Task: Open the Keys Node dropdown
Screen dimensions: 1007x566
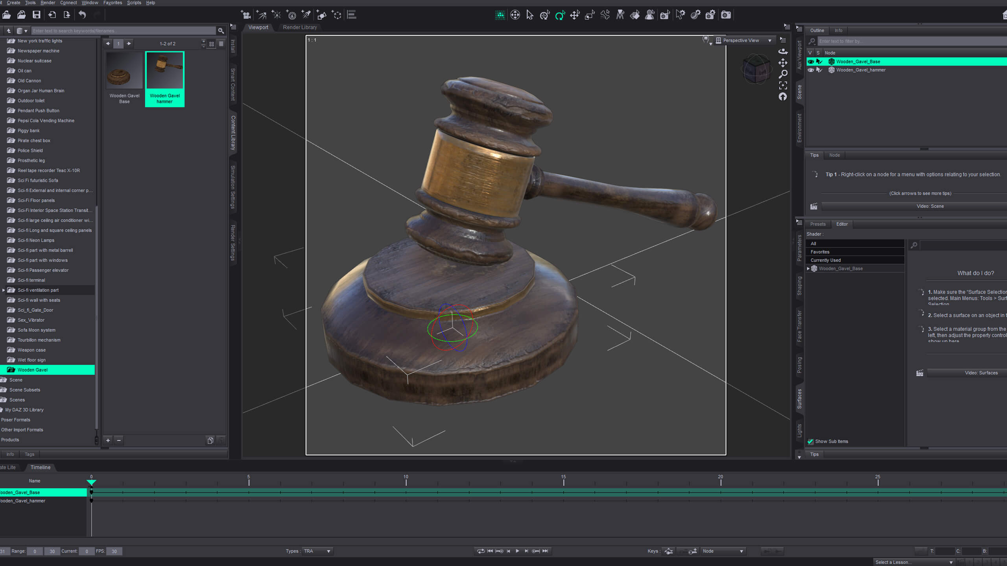Action: pyautogui.click(x=723, y=551)
